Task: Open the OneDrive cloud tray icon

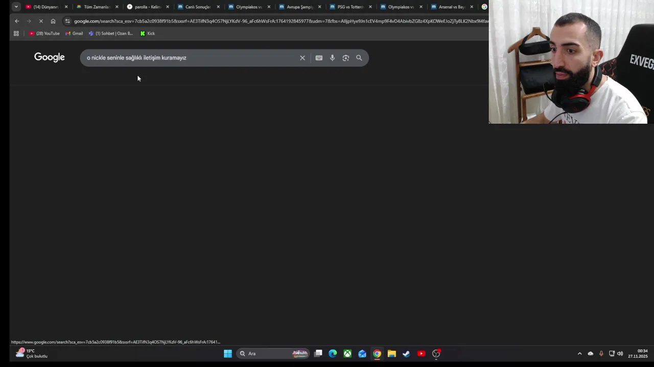Action: (x=591, y=354)
